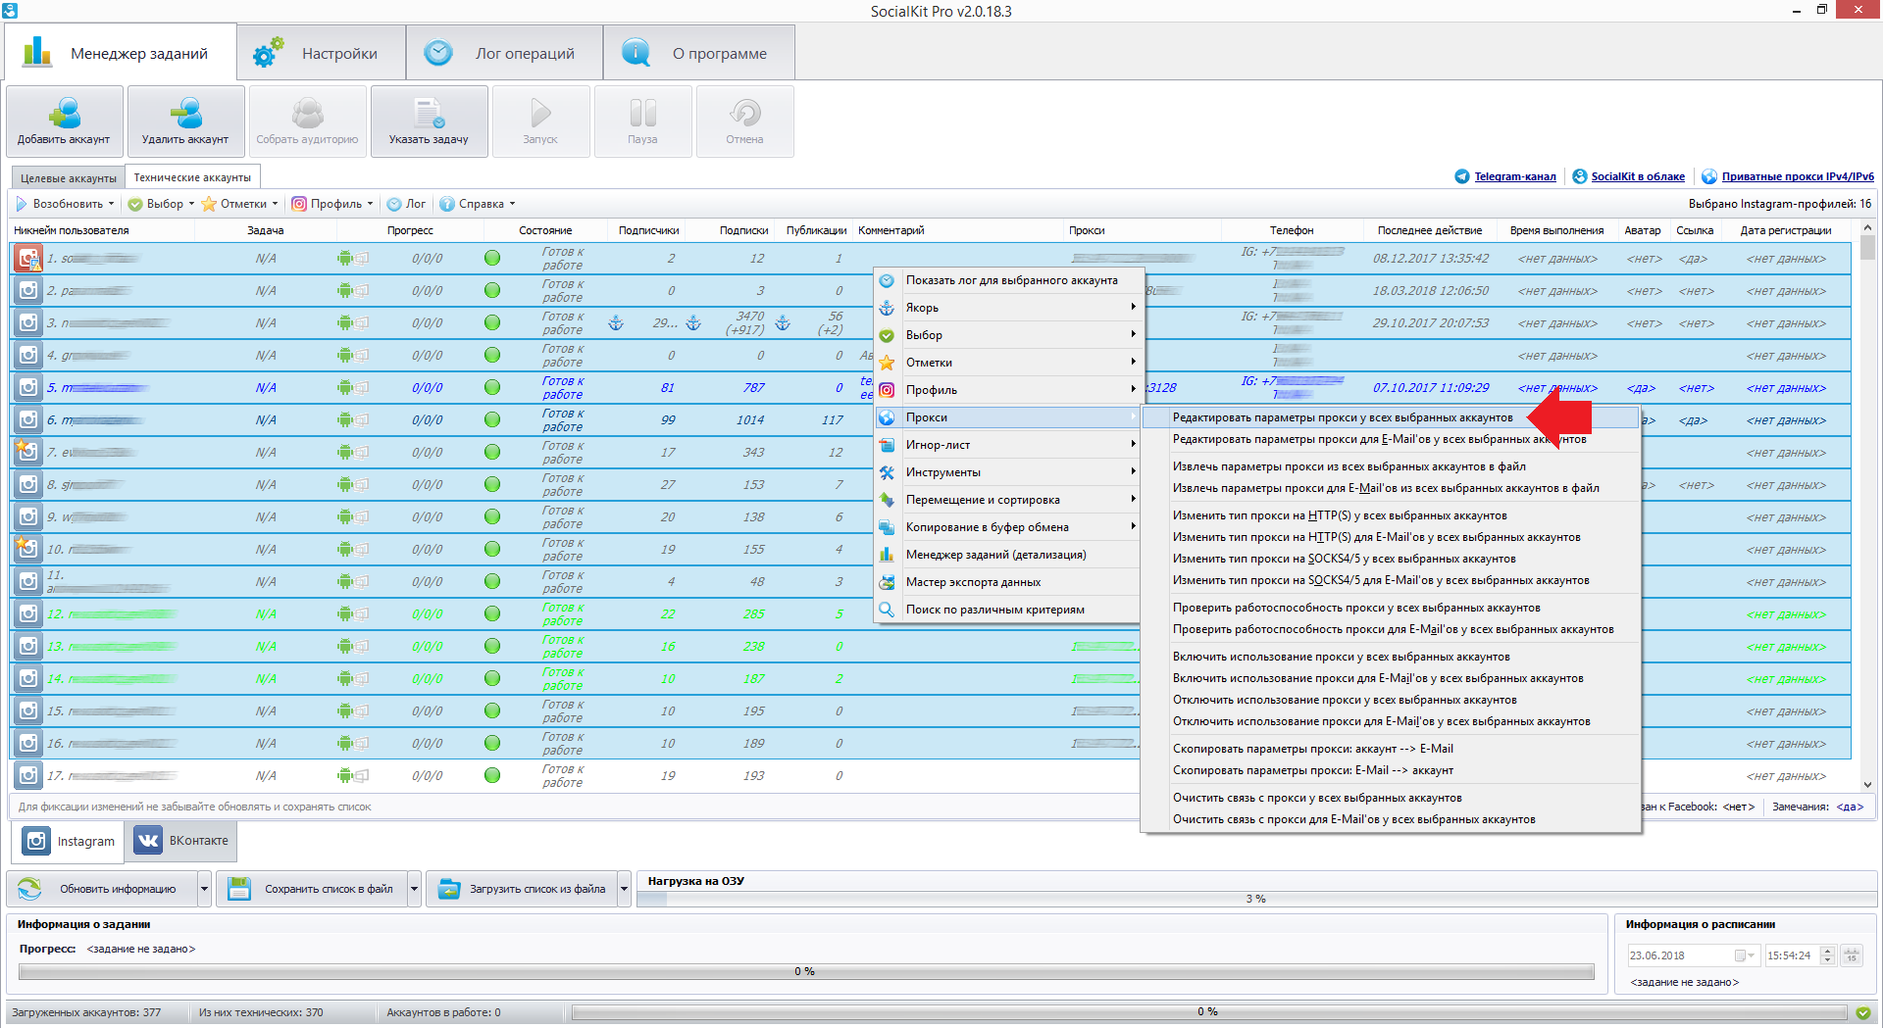Choose Change proxy type to SOCKS4/5 for accounts
The height and width of the screenshot is (1028, 1883).
[1390, 559]
